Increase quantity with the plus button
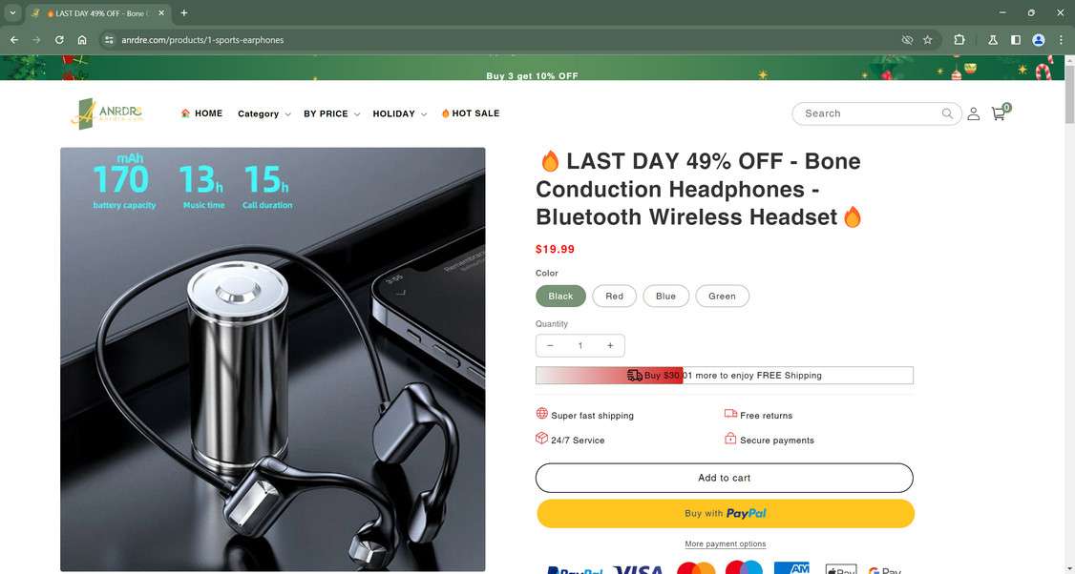The width and height of the screenshot is (1075, 574). (610, 345)
